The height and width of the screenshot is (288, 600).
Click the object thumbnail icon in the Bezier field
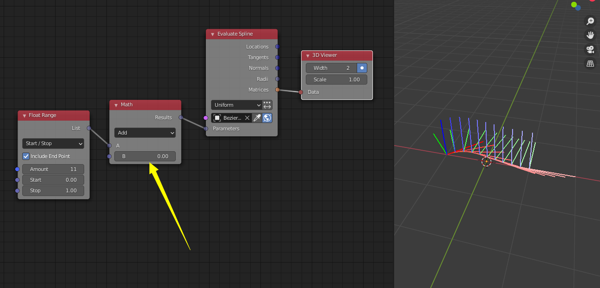[x=217, y=118]
